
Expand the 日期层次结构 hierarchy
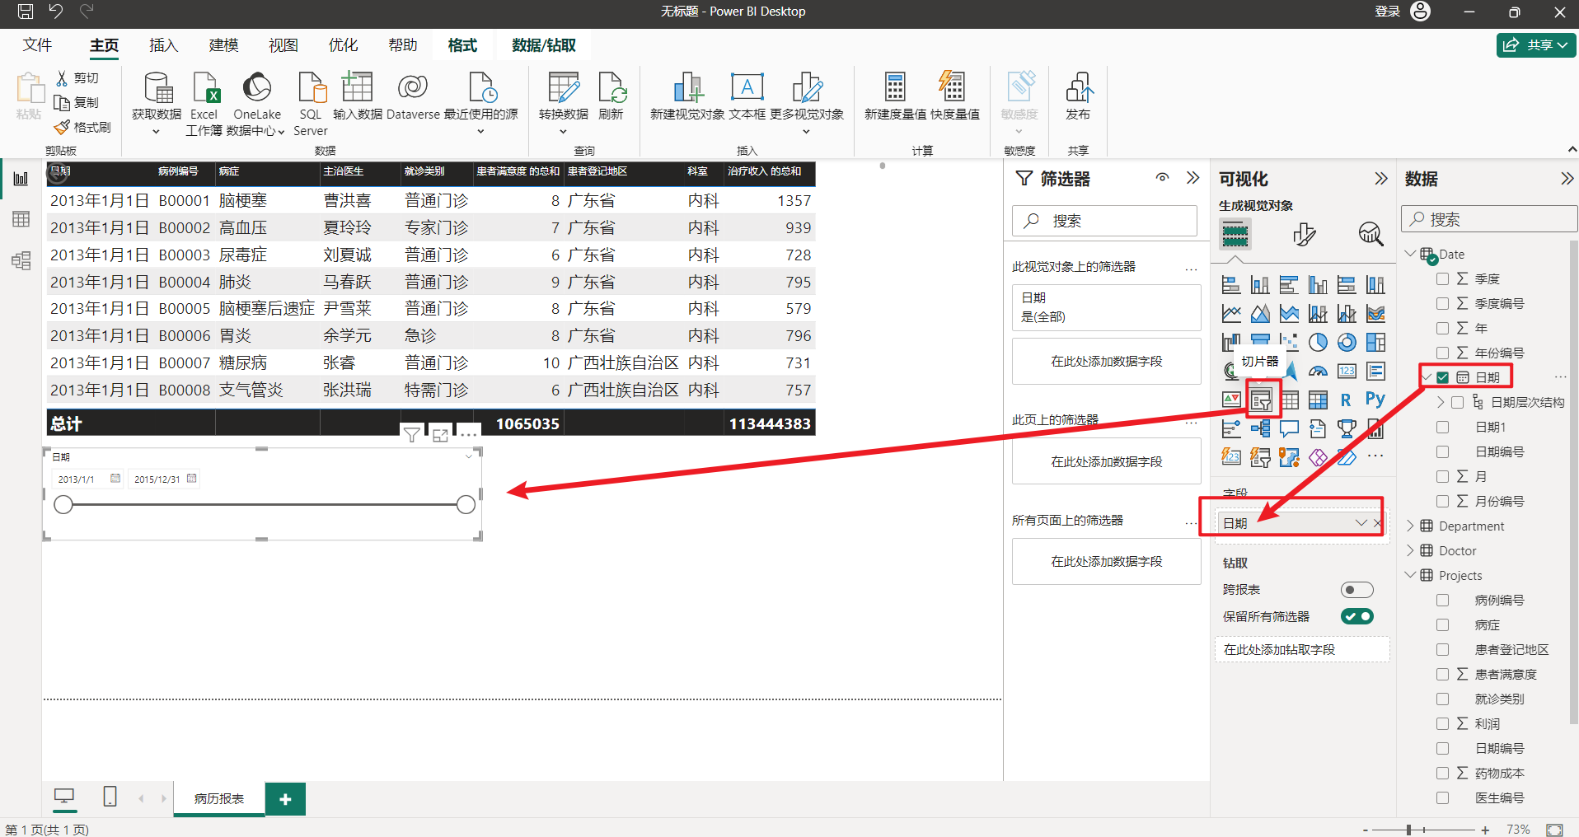pos(1441,402)
